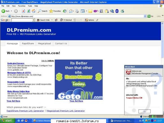Open the address bar URL dropdown

click(x=145, y=16)
